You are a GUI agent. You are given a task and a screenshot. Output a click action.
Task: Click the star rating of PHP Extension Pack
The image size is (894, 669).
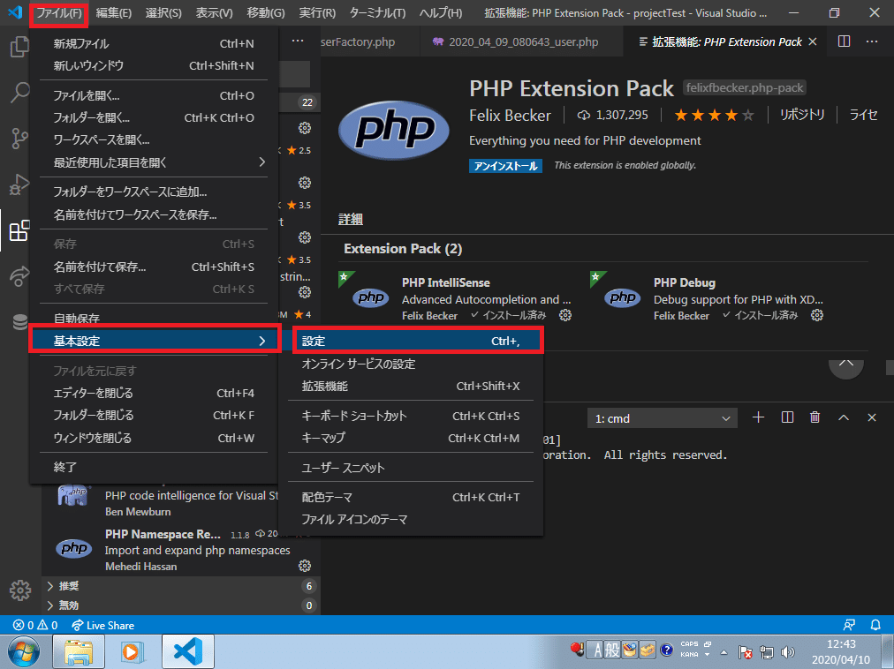coord(714,116)
